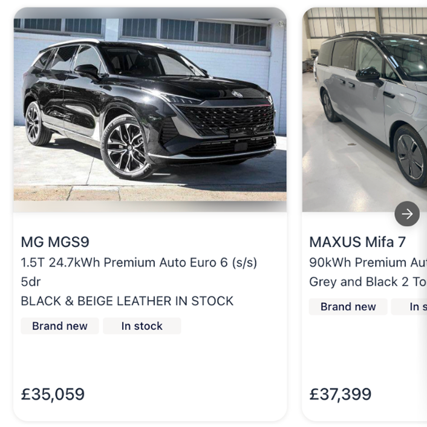
Task: Open the MG MGS9 listing title
Action: coord(55,242)
